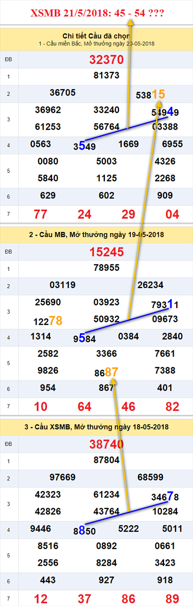The image size is (193, 606).
Task: Click the special prize number 15245
Action: (x=106, y=252)
